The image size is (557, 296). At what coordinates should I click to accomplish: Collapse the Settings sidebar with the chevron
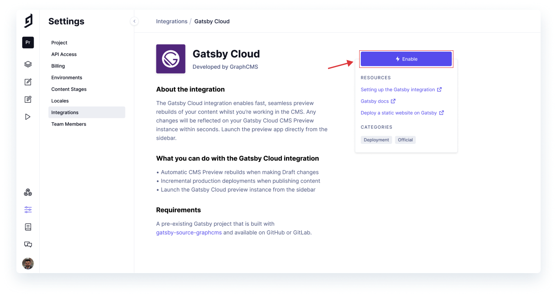(134, 21)
